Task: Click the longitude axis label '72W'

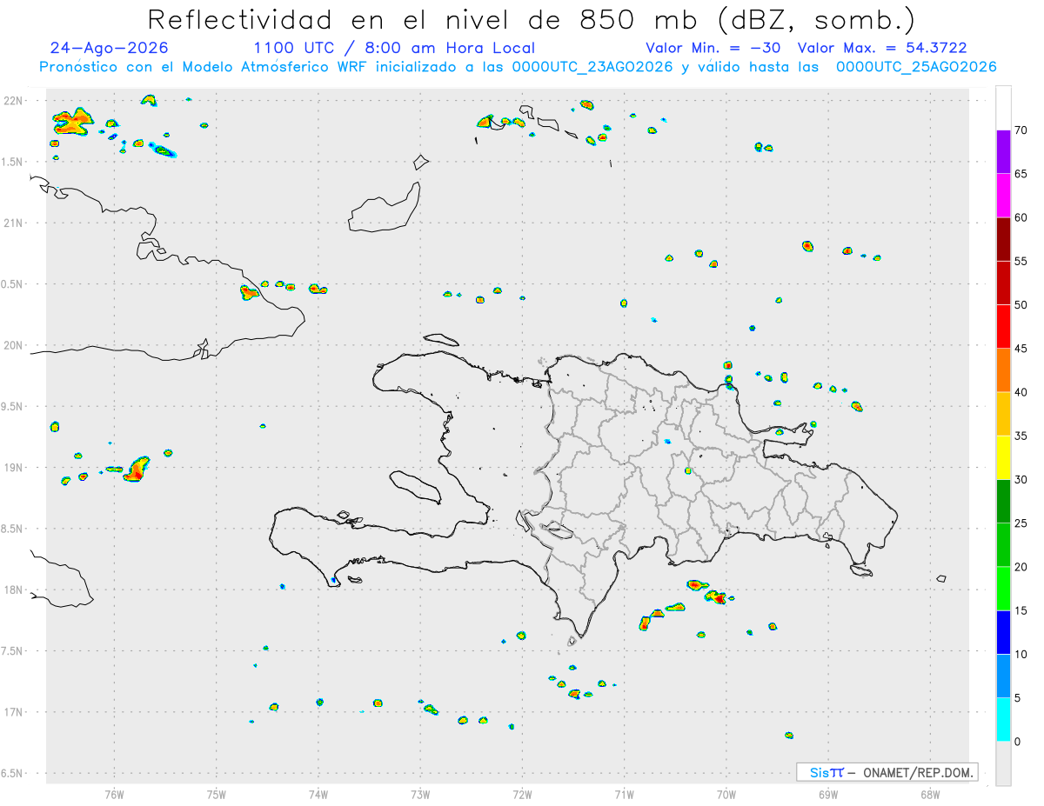Action: (522, 794)
